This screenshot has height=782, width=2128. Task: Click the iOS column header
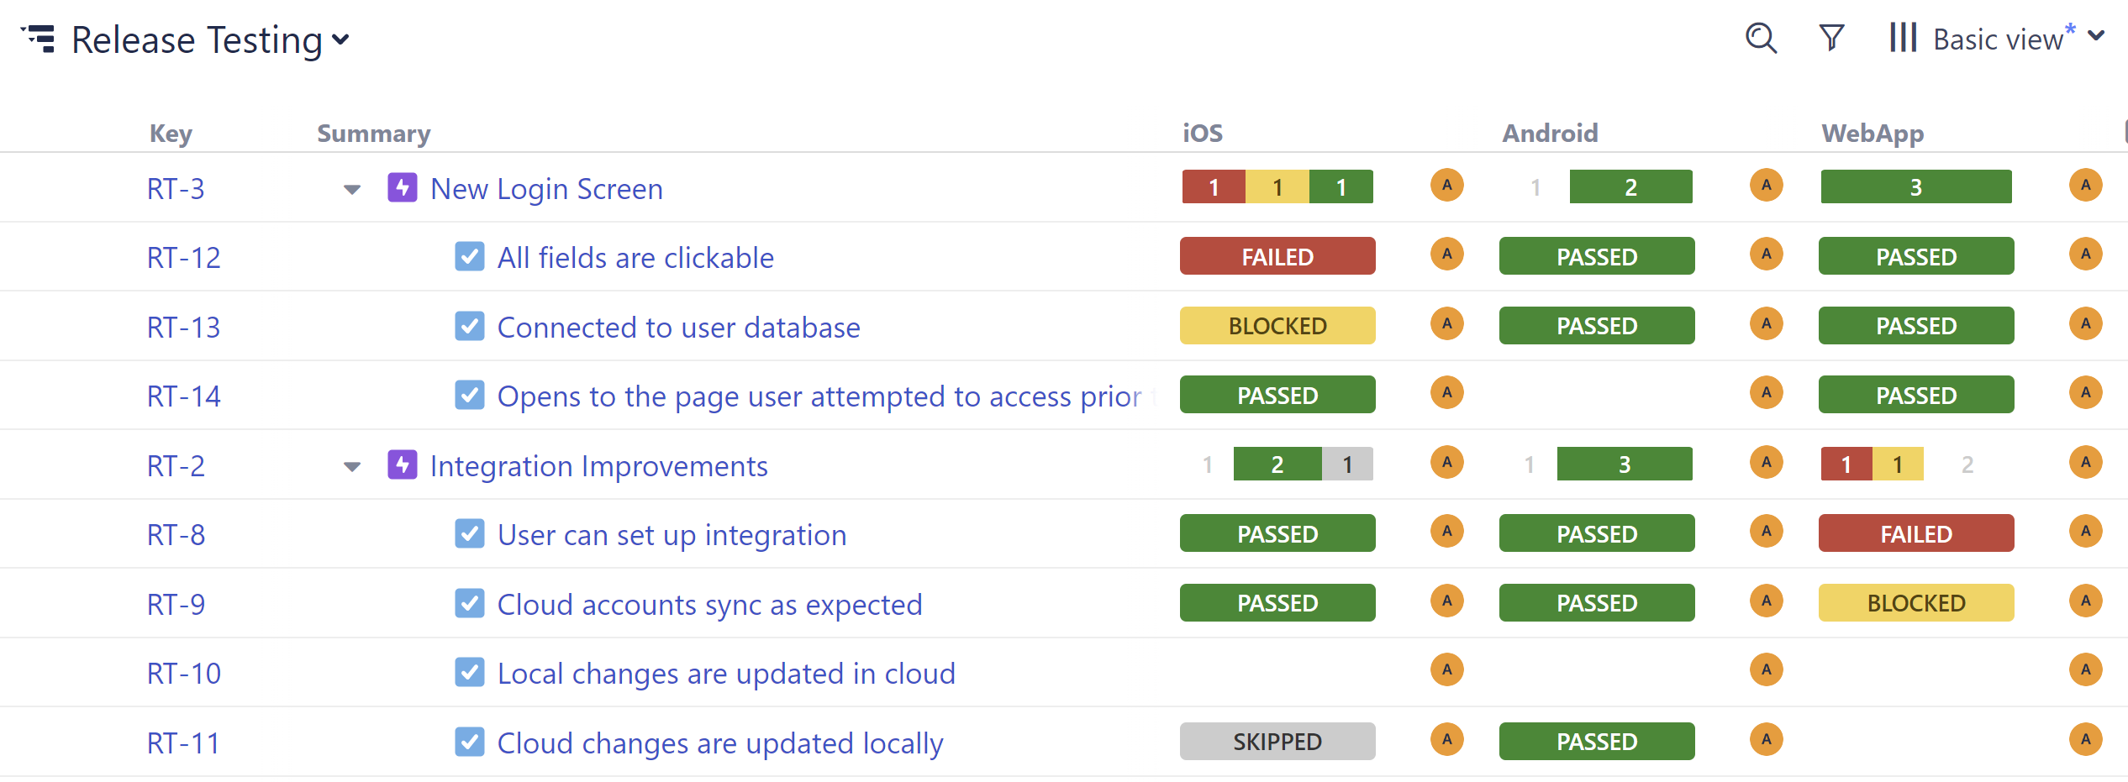[1202, 133]
